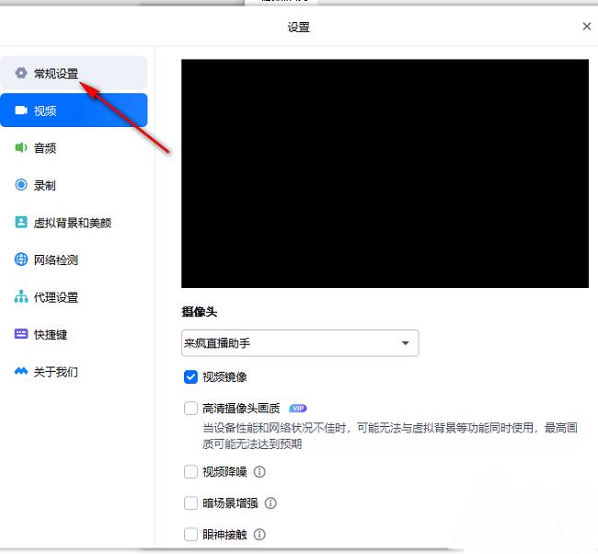Click the logo icon for 关于我们
598x554 pixels.
tap(21, 372)
